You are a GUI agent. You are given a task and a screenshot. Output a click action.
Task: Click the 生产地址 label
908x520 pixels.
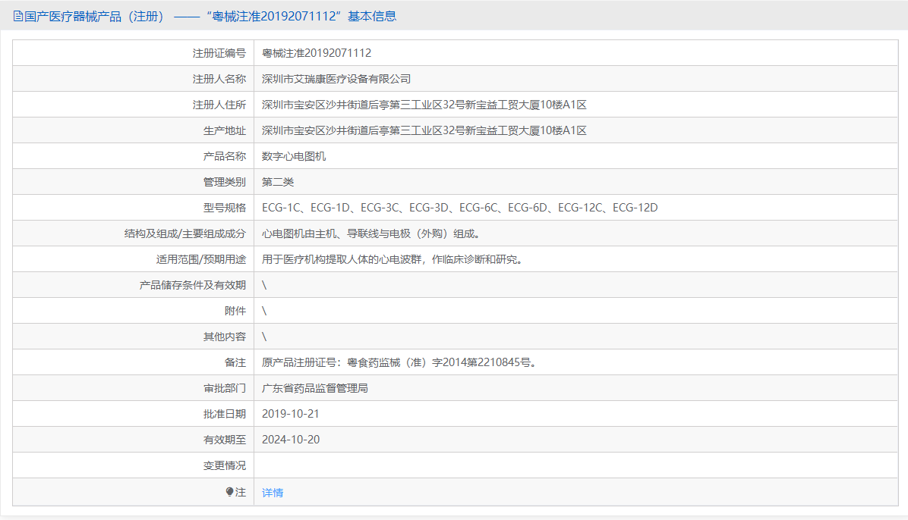coord(225,130)
